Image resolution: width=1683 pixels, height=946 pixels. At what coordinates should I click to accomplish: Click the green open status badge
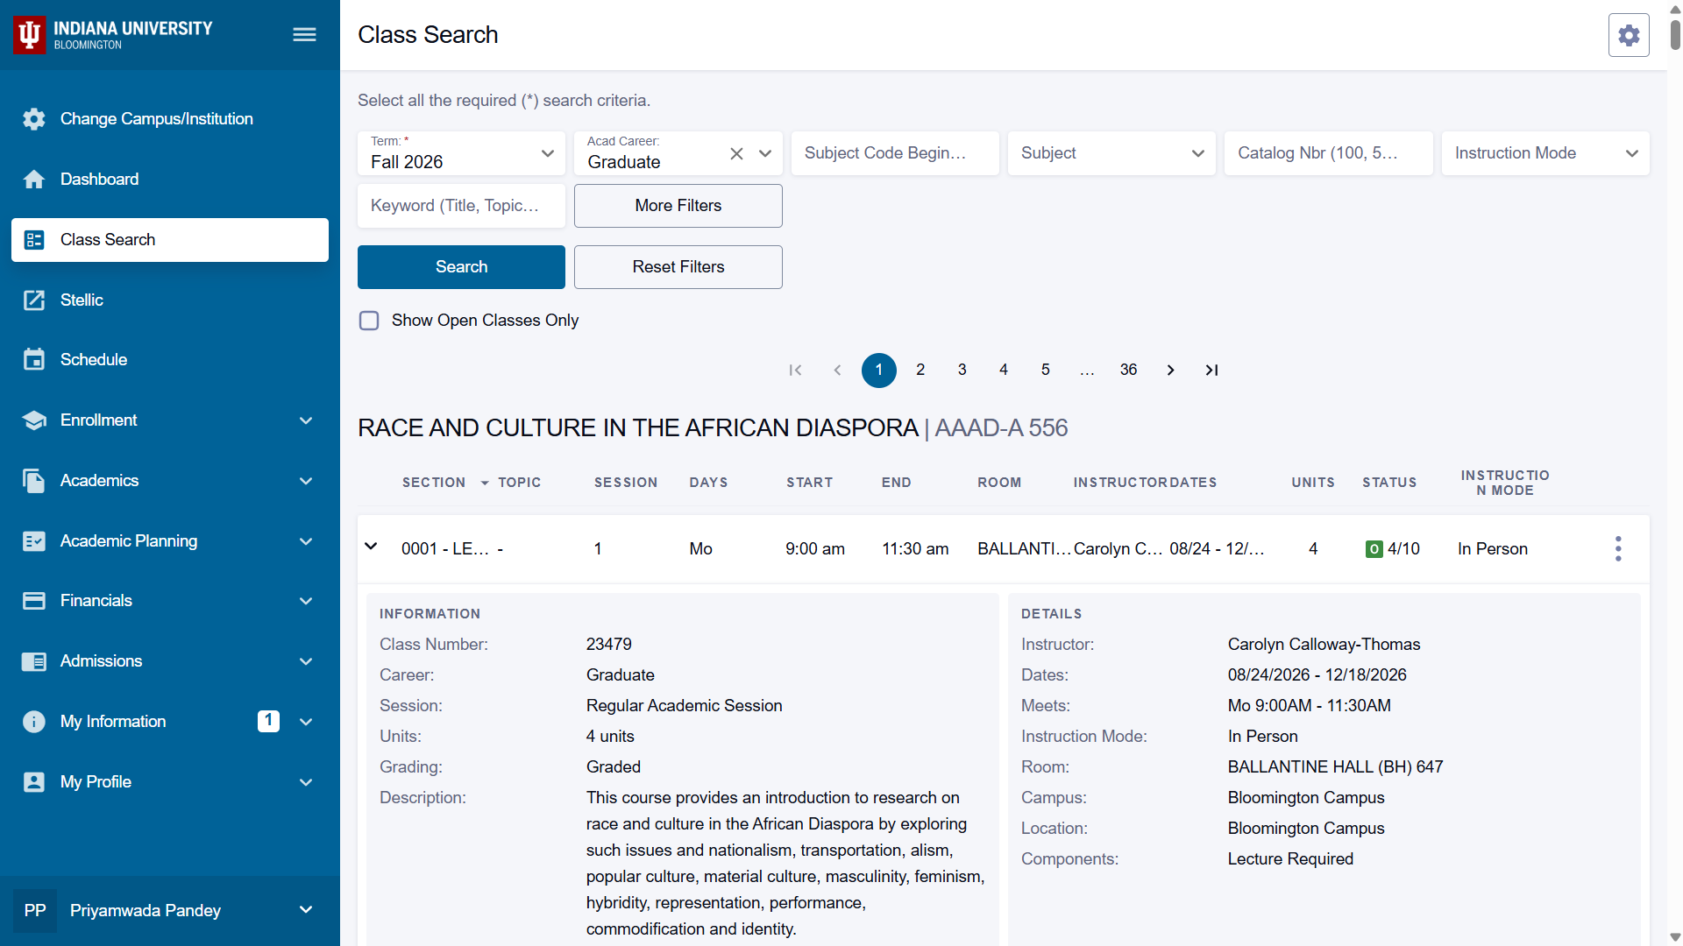(1374, 549)
